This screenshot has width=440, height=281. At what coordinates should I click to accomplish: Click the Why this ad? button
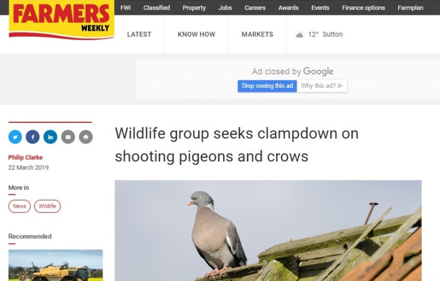coord(322,86)
